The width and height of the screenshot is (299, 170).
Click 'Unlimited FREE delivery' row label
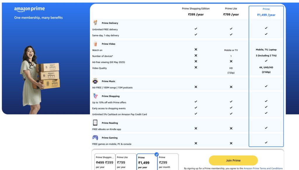105,29
